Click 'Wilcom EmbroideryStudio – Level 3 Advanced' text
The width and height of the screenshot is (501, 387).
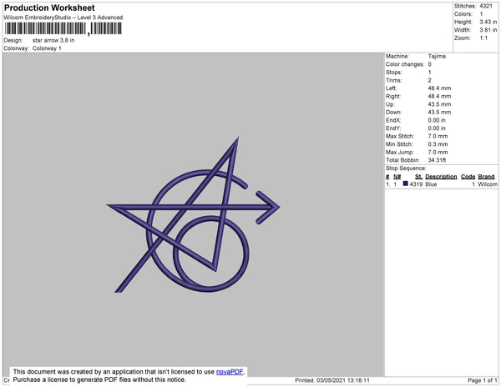point(63,18)
